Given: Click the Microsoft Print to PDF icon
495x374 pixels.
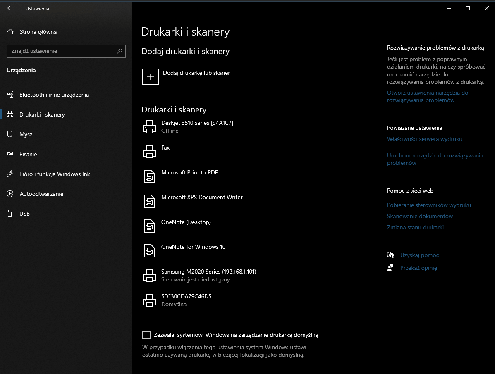Looking at the screenshot, I should click(x=149, y=176).
